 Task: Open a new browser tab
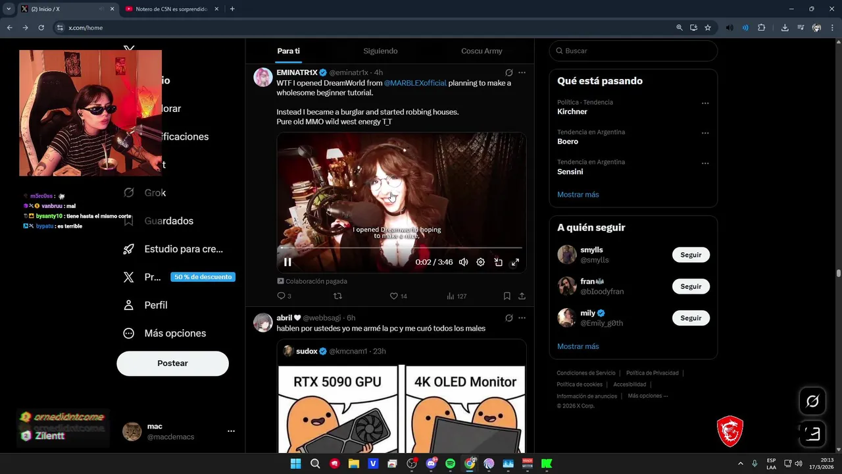(232, 9)
